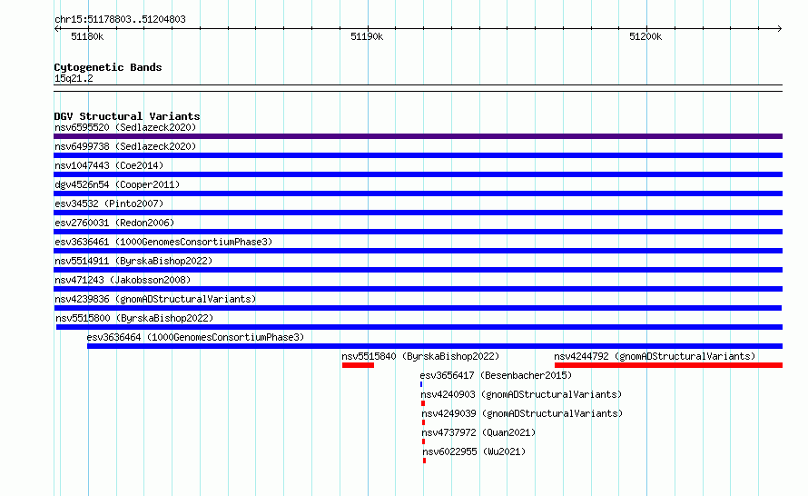The height and width of the screenshot is (496, 808).
Task: Click the red marker beneath nsv6022955
Action: 425,461
